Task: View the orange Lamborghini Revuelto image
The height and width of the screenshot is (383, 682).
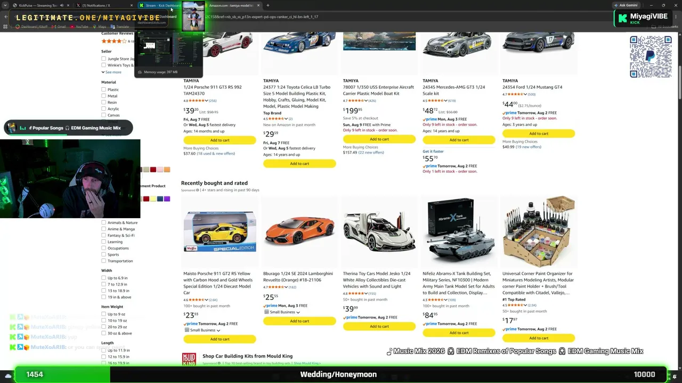Action: 299,231
